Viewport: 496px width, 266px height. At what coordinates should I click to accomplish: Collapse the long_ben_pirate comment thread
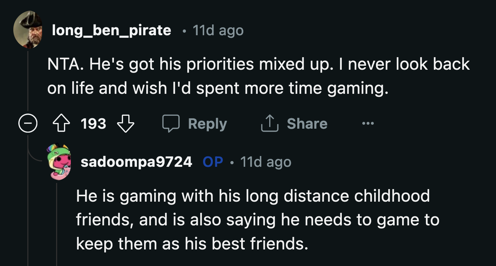coord(27,123)
